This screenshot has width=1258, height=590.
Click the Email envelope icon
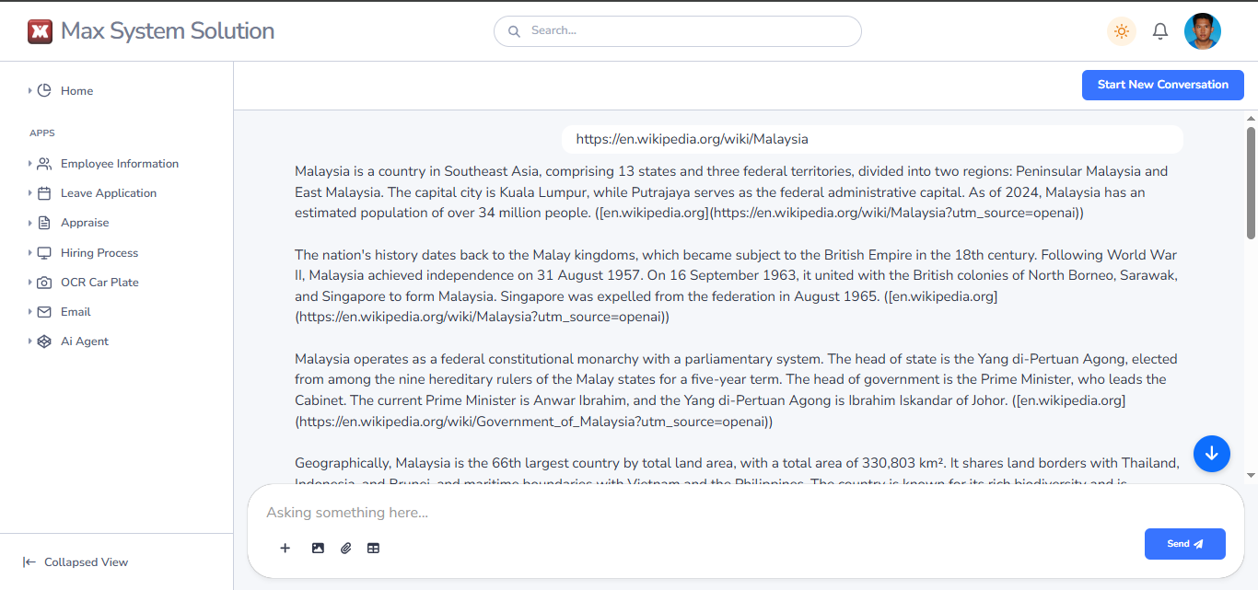point(44,312)
